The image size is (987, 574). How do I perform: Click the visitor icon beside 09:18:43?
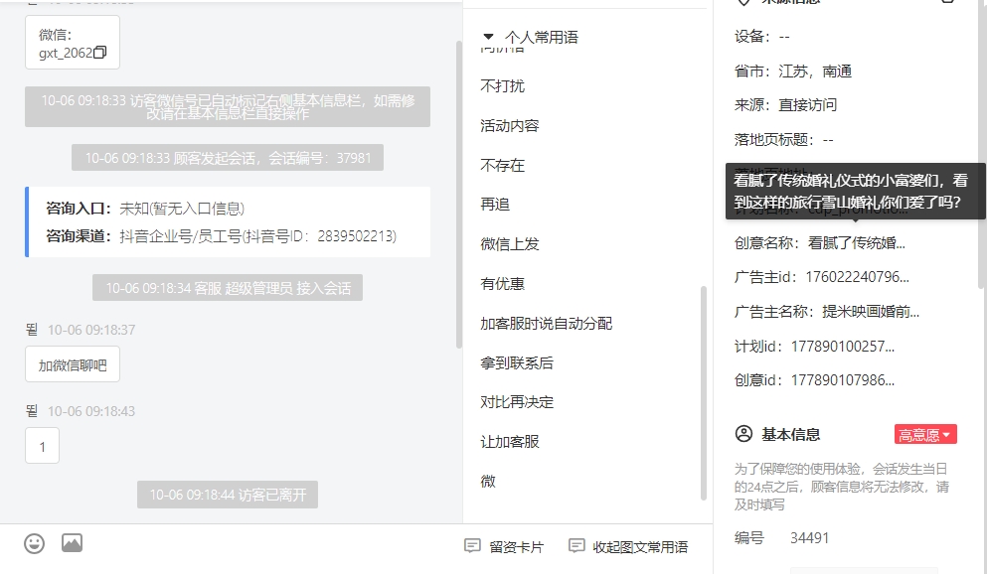tap(32, 411)
